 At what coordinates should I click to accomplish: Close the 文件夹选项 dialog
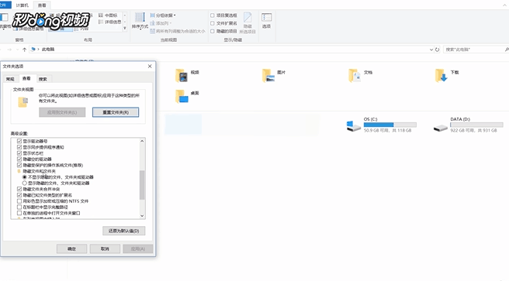pos(150,67)
